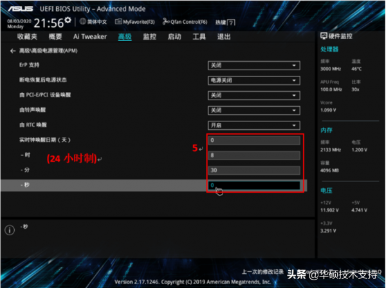
Task: Click the hardware monitor panel icon
Action: (324, 37)
